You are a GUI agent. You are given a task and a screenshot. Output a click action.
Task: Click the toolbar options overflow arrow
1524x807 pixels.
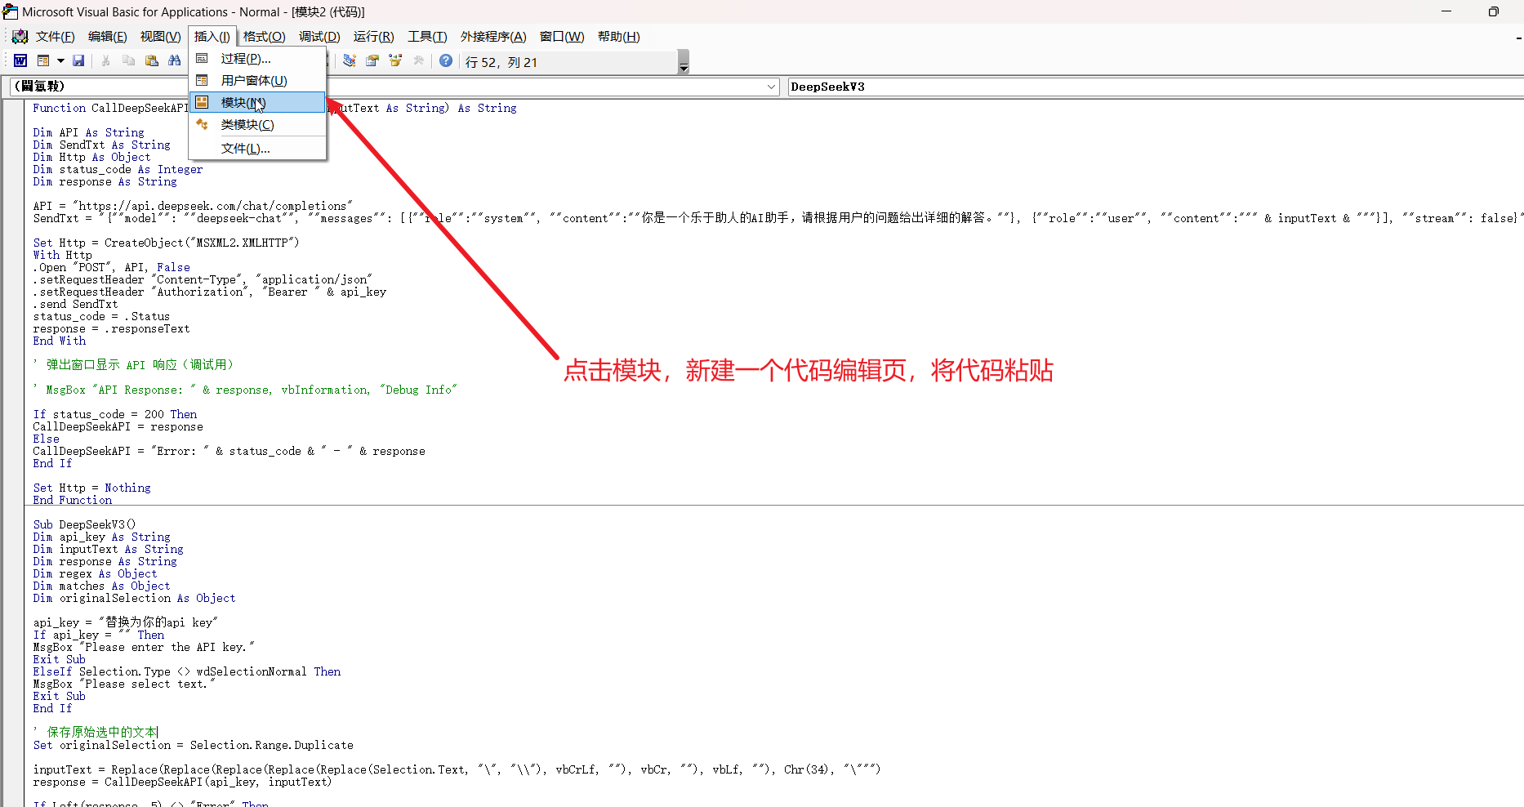click(684, 62)
